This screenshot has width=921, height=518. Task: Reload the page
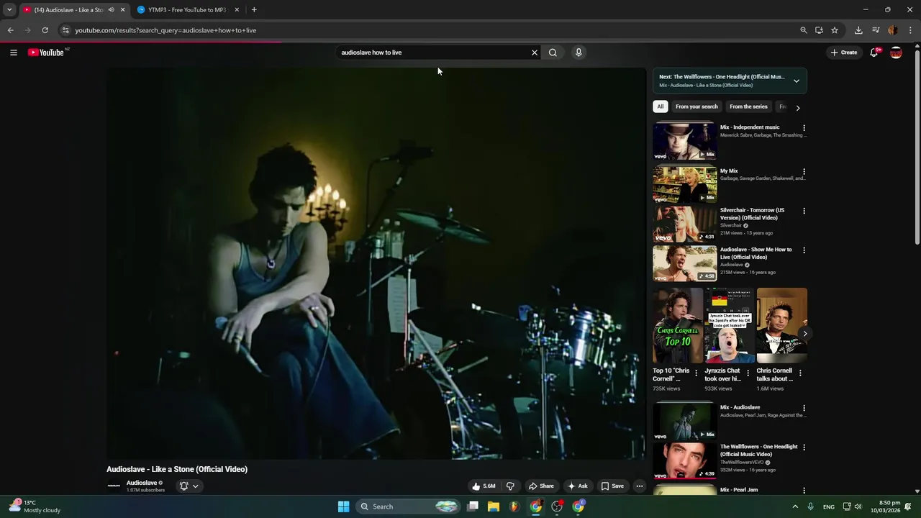pyautogui.click(x=45, y=30)
